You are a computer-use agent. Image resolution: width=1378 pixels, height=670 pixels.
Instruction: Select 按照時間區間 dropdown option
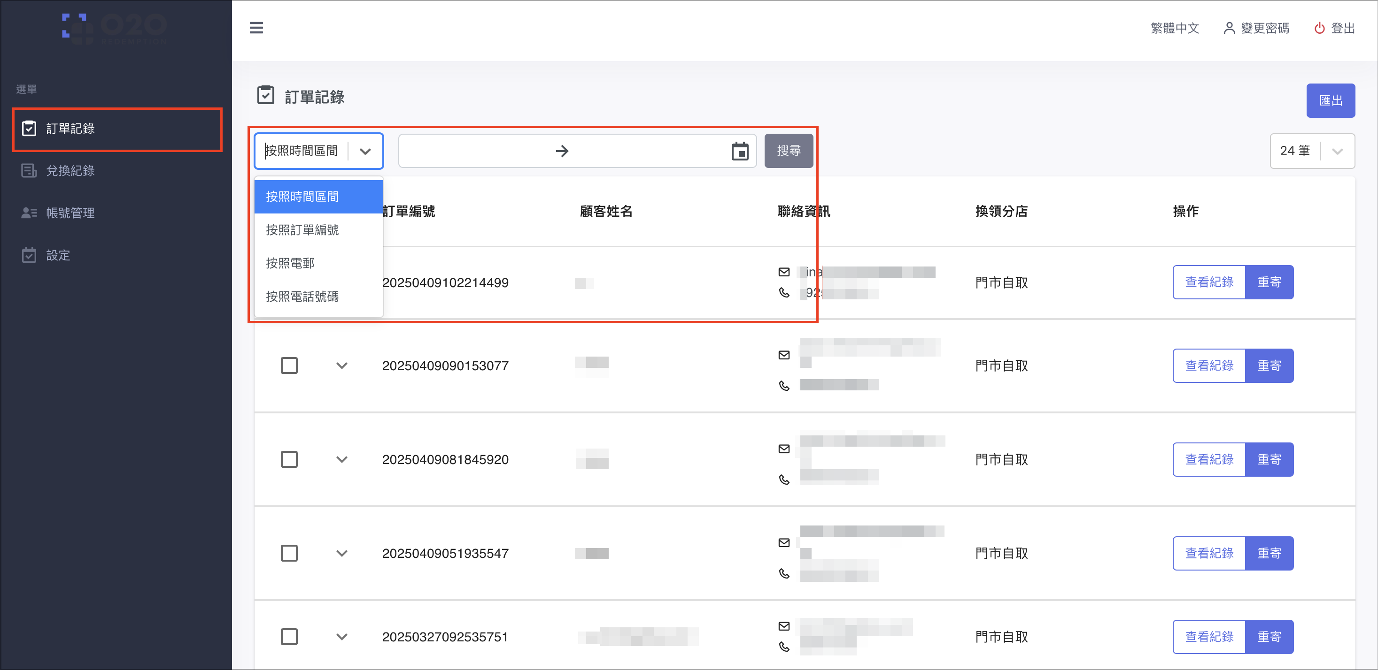pos(319,197)
